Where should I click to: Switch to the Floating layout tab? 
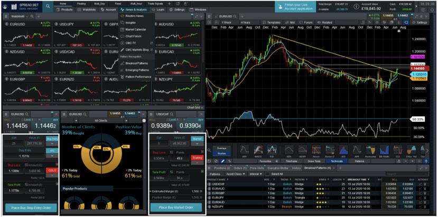point(81,4)
